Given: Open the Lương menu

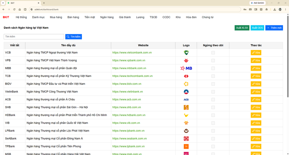Looking at the screenshot, I should point(140,17).
